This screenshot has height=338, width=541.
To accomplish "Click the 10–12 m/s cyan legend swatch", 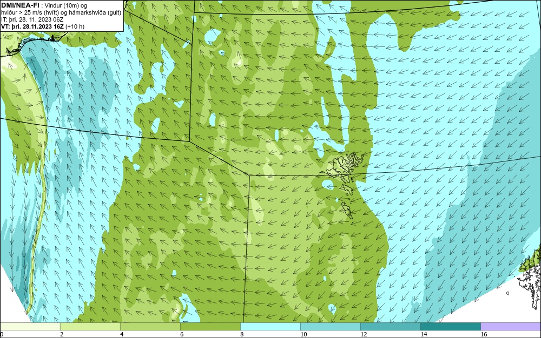I will [330, 327].
